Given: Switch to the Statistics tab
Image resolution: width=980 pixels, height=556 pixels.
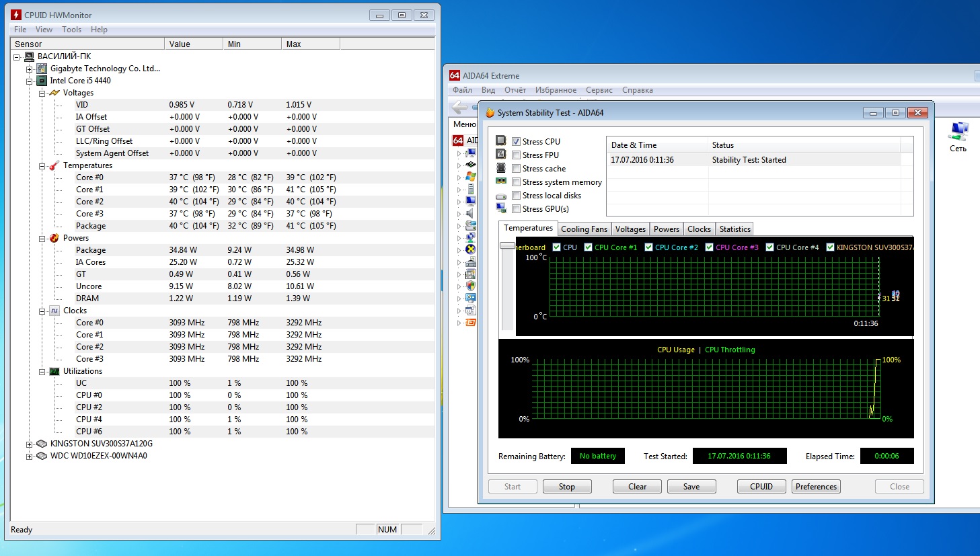Looking at the screenshot, I should (734, 229).
